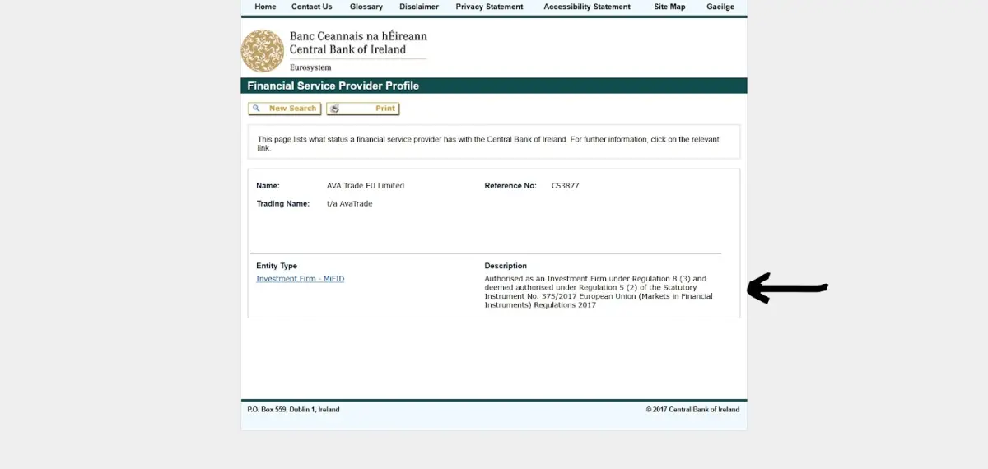Click the authorisation description paragraph
The height and width of the screenshot is (469, 988).
[x=599, y=292]
